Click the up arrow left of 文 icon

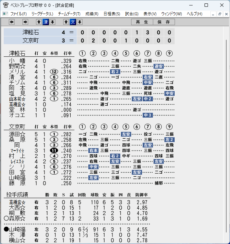pyautogui.click(x=66, y=22)
